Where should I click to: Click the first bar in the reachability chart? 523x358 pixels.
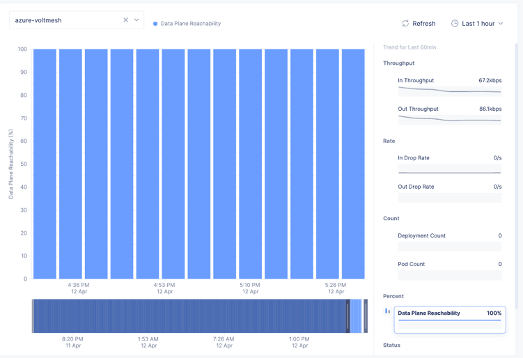[x=45, y=164]
